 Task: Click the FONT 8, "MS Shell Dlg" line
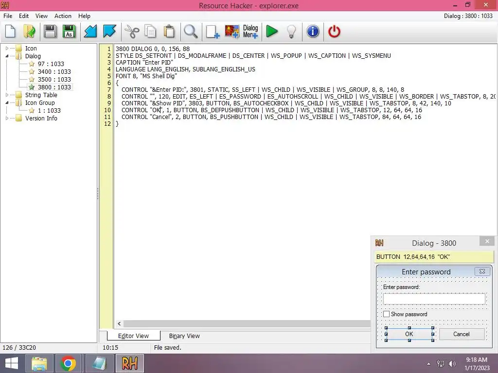[x=146, y=76]
